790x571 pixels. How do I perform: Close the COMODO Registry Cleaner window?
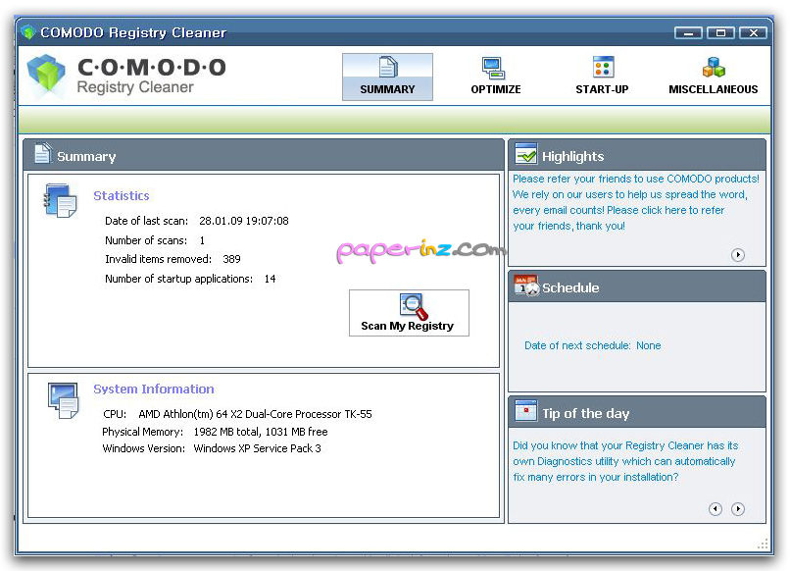753,32
